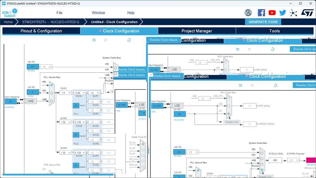
Task: Click undo icon in the middle overlay toolbar
Action: pyautogui.click(x=238, y=49)
